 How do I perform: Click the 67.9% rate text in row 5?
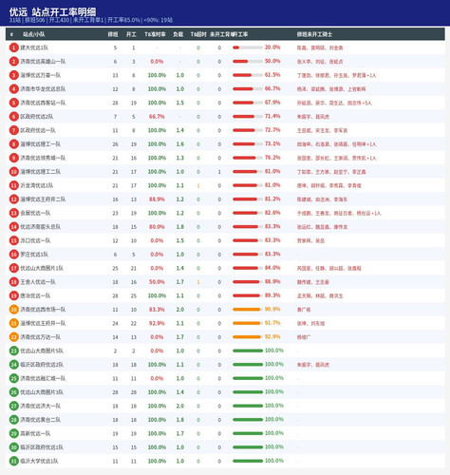coord(272,103)
